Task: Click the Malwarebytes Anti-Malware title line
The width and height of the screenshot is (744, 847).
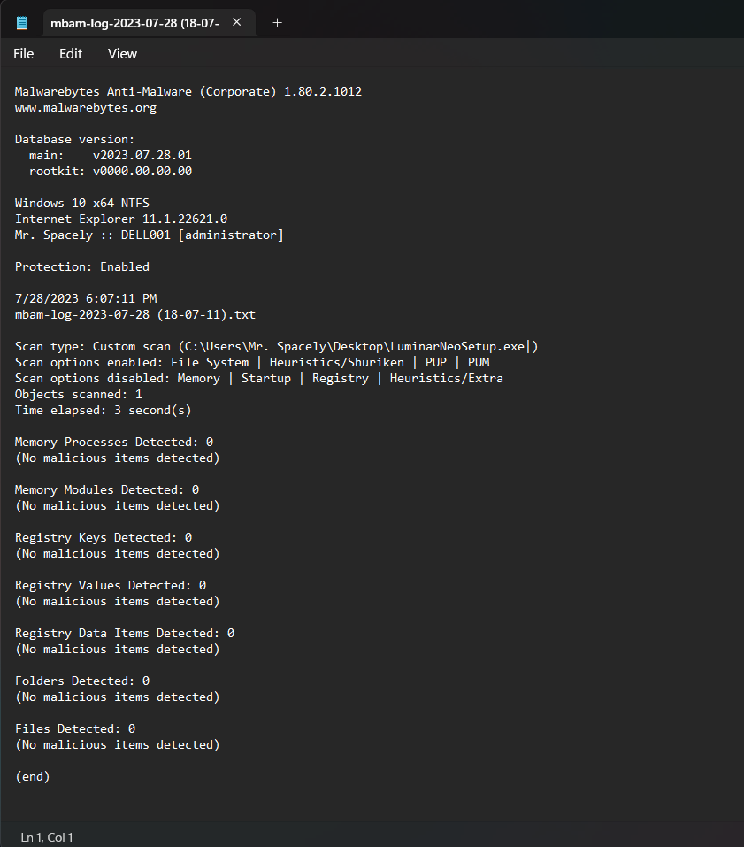Action: [188, 91]
